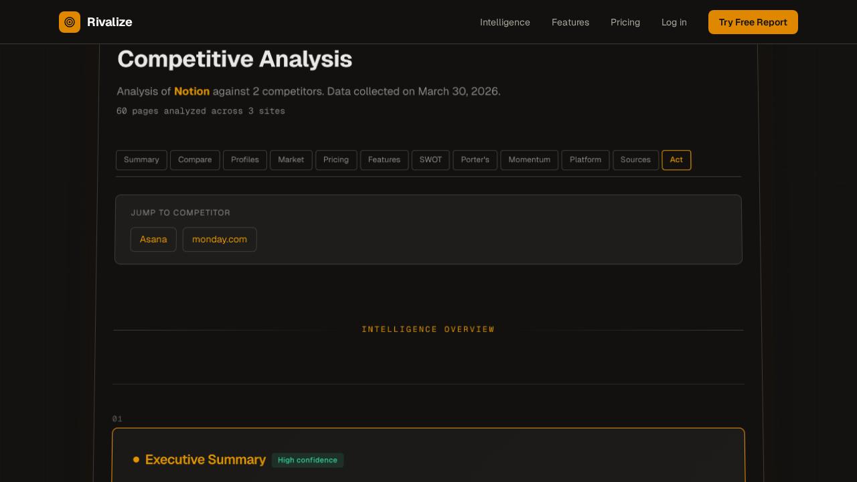Open the SWOT tab
Screen dimensions: 857x482
point(431,160)
